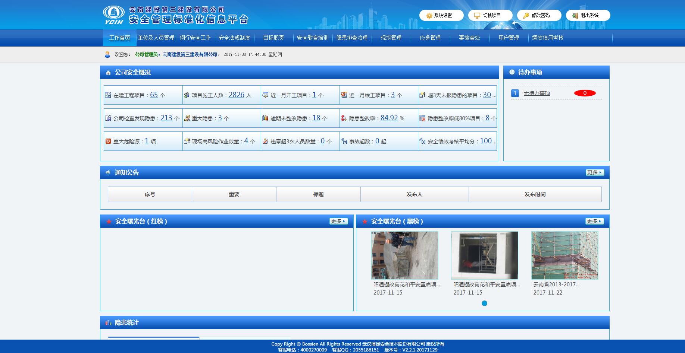
Task: Click the blue carousel dot under 黑榜 photos
Action: click(x=484, y=303)
